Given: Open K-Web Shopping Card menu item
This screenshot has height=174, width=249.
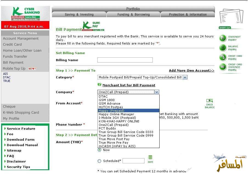Looking at the screenshot, I should click(x=21, y=113).
